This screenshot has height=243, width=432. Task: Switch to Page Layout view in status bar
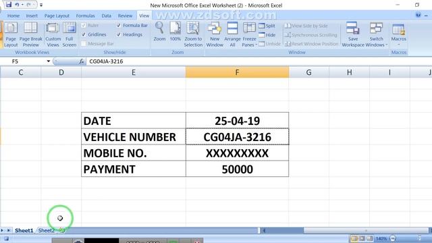pos(362,238)
